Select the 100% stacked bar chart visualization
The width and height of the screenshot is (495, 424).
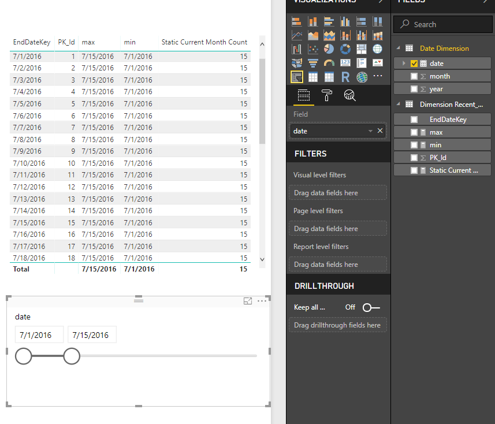(x=361, y=21)
